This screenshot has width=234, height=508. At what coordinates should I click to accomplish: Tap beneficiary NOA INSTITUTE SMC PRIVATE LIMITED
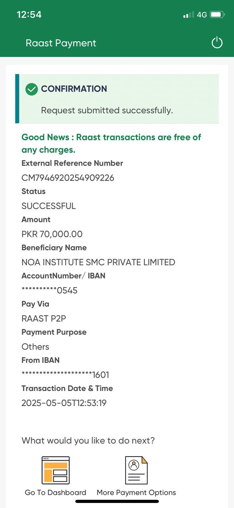point(98,262)
